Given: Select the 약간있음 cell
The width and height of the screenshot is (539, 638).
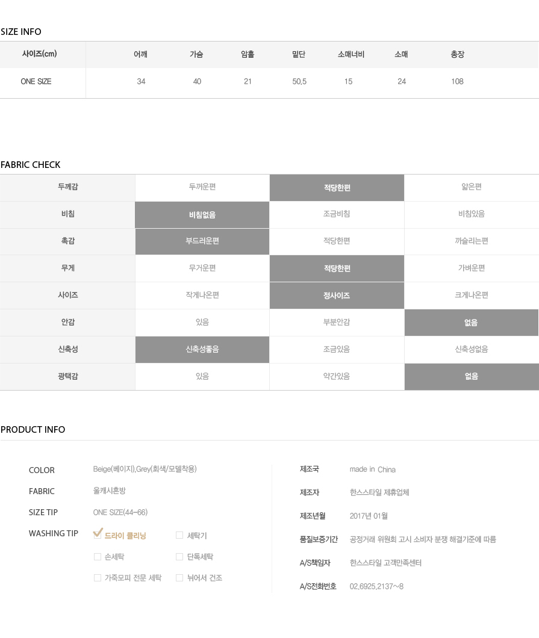Looking at the screenshot, I should pos(337,377).
